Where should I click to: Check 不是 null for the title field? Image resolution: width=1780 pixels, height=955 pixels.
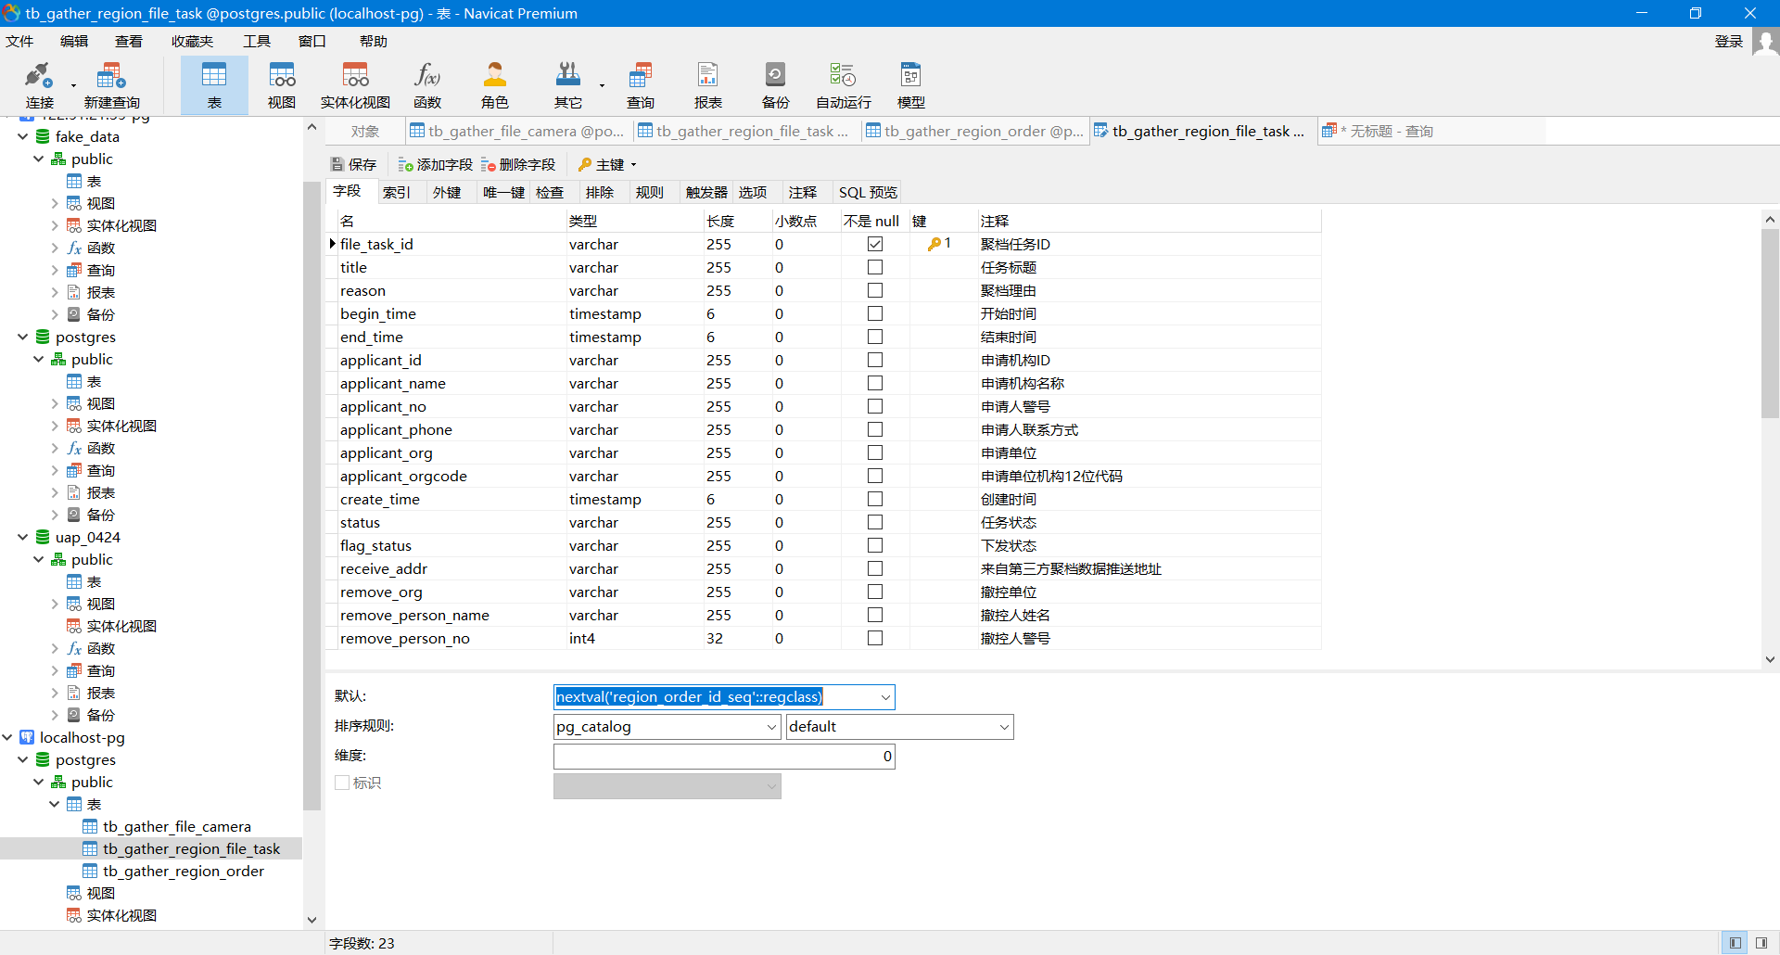(874, 267)
